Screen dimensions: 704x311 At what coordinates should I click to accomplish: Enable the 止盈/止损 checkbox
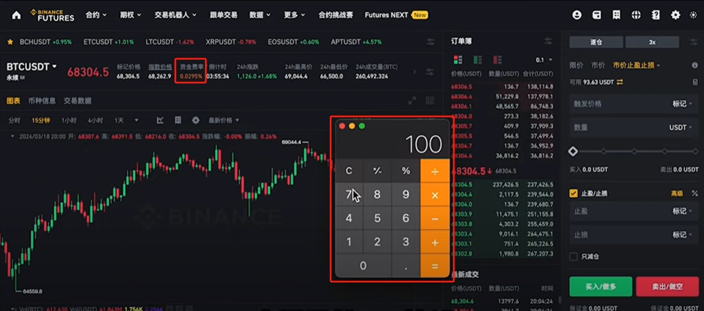coord(574,193)
